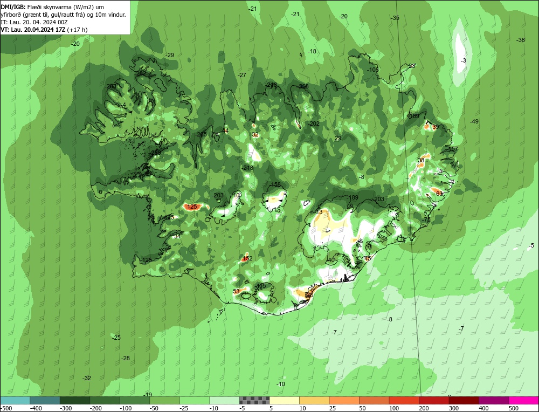Viewport: 539px width, 412px height.
Task: Click the dark teal -400 to -300 legend swatch
Action: [45, 401]
